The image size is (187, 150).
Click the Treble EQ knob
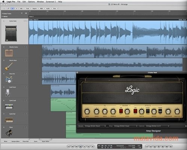point(113,111)
